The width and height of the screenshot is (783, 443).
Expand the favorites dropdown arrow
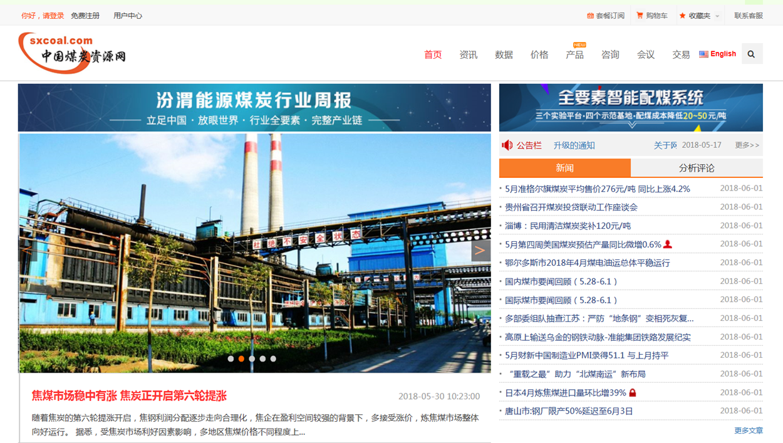[x=717, y=16]
